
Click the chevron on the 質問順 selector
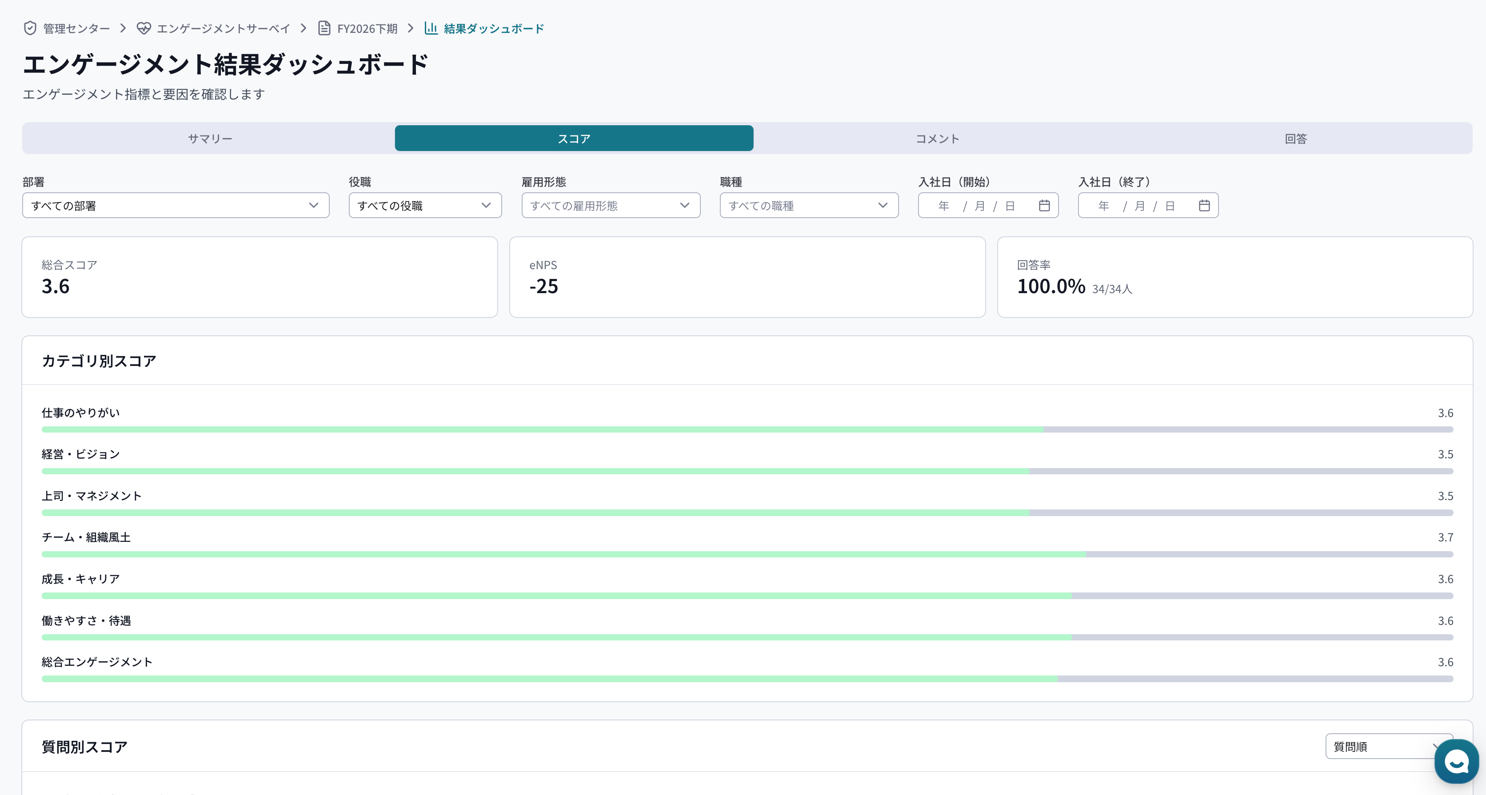coord(1436,746)
